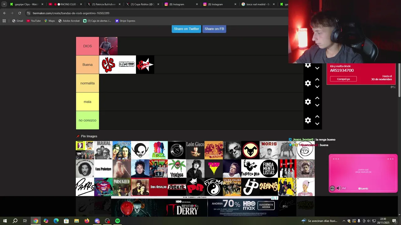Viewport: 401px width, 225px height.
Task: Select the Fundamentalistas thumbnail
Action: pos(269,168)
